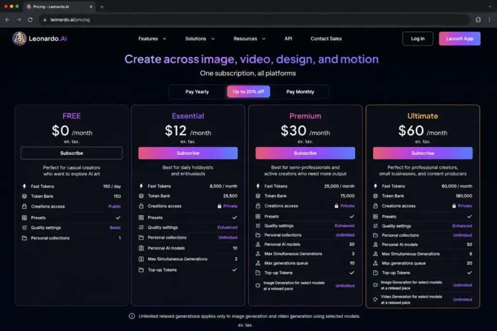497x331 pixels.
Task: Click the Premium $30 price
Action: (x=294, y=131)
